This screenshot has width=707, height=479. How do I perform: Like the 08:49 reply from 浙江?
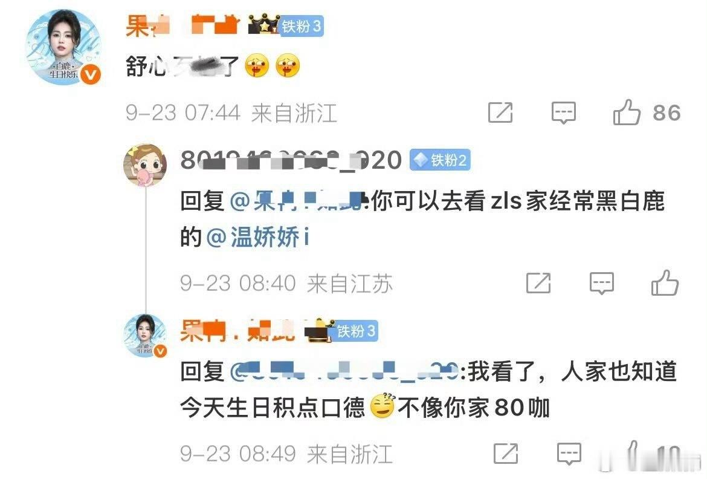(632, 453)
